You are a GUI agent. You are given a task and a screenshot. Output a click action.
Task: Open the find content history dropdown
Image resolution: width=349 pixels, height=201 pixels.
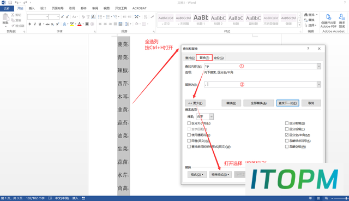[318, 66]
